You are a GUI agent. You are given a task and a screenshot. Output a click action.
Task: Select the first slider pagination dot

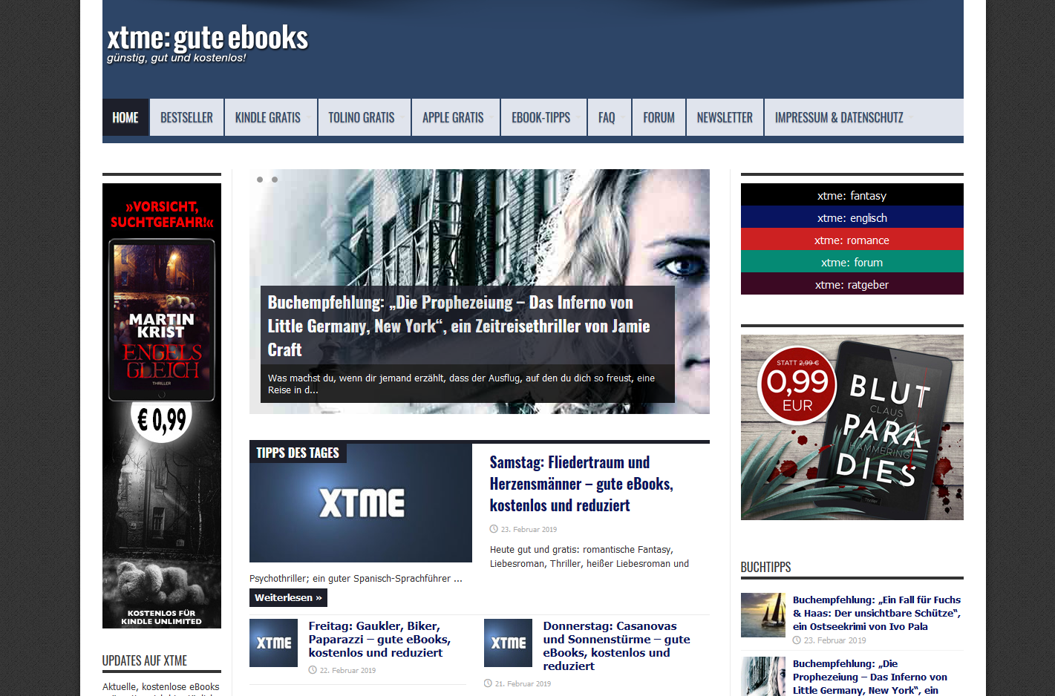pyautogui.click(x=260, y=180)
